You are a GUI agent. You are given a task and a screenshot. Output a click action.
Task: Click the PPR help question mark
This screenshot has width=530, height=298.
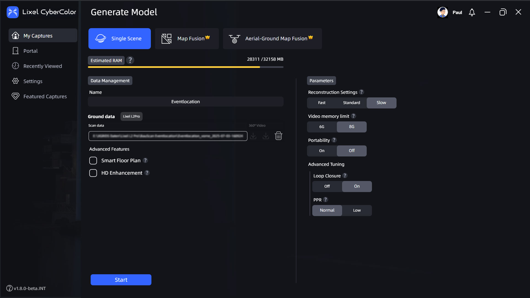point(325,199)
